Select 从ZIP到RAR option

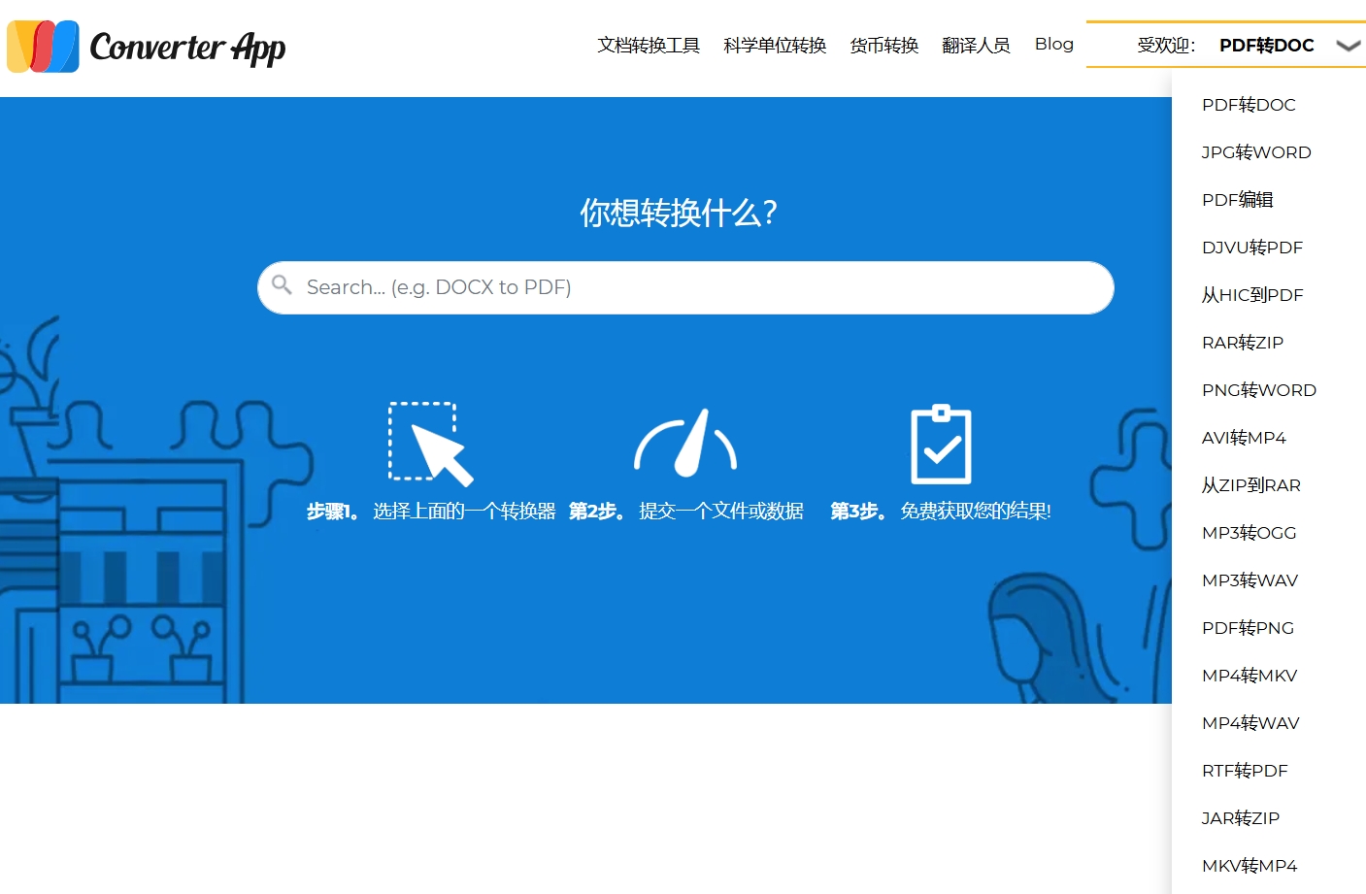point(1251,485)
